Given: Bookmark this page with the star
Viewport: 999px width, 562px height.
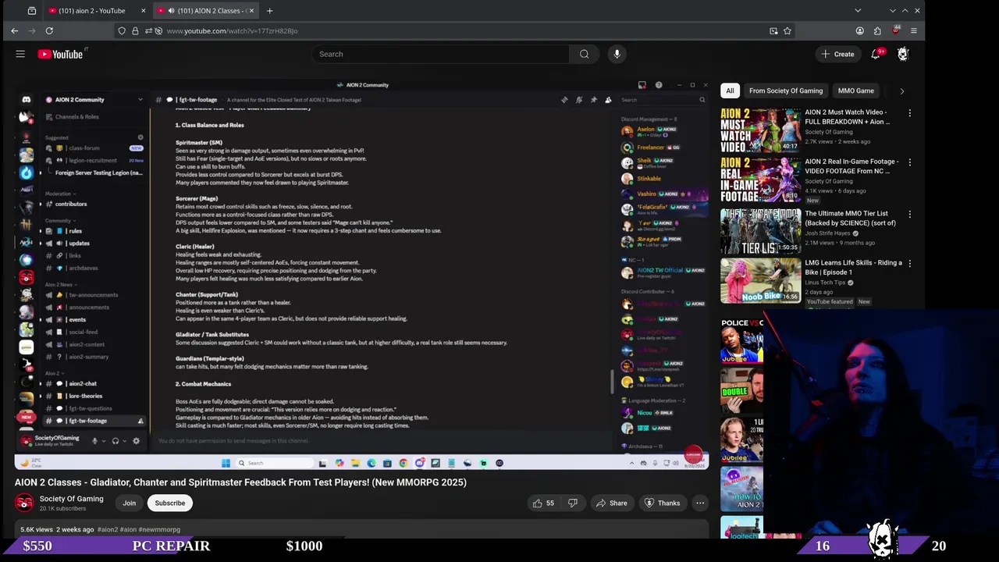Looking at the screenshot, I should [787, 30].
